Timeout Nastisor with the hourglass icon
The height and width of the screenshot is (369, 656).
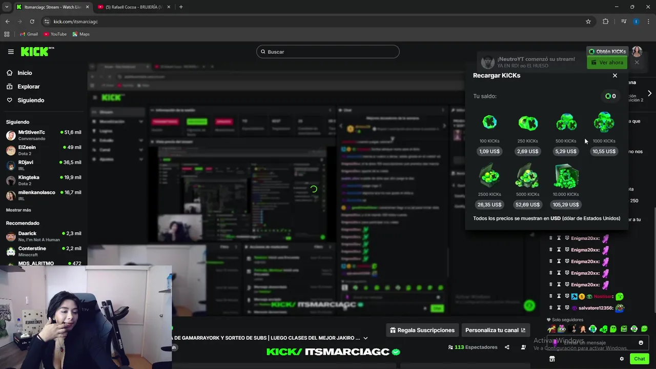(559, 296)
